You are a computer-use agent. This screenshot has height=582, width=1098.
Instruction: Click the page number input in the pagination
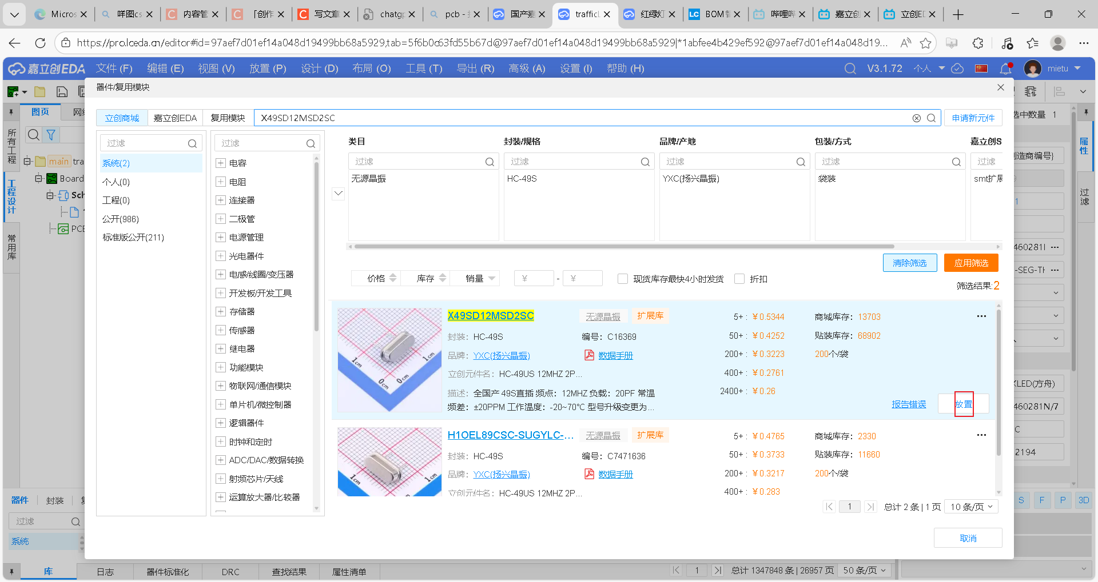point(850,507)
